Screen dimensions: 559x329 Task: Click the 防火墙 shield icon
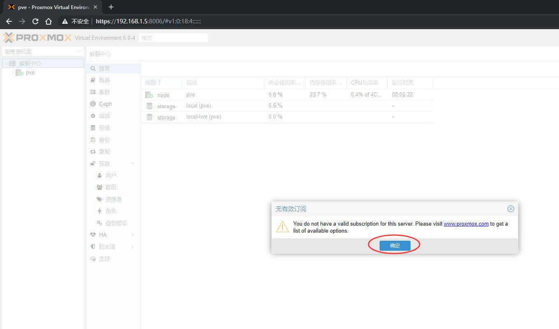pos(93,247)
